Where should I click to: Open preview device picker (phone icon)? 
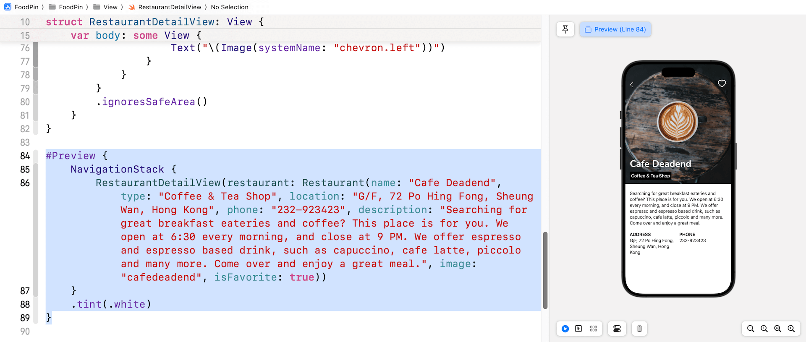tap(639, 329)
